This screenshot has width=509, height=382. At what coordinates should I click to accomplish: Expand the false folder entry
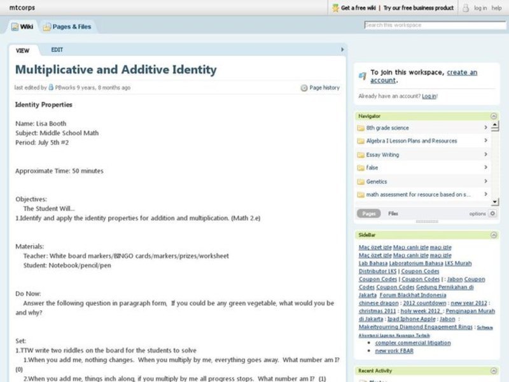(485, 168)
